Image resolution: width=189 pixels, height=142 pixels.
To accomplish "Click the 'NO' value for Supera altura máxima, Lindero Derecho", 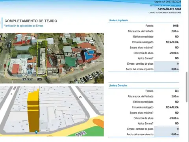I will (177, 113).
